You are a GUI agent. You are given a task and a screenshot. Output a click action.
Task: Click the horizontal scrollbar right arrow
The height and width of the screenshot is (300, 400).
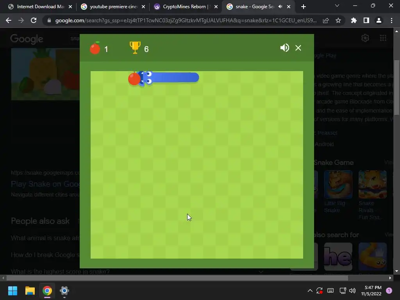tap(390, 278)
